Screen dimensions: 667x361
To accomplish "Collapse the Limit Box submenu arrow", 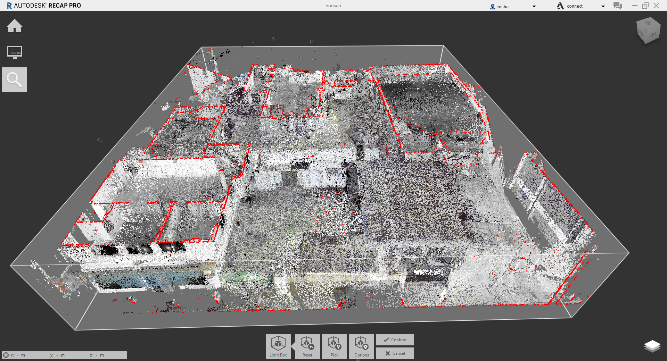I will 293,346.
